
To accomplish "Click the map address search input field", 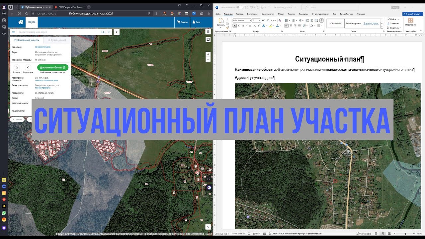I will 59,32.
